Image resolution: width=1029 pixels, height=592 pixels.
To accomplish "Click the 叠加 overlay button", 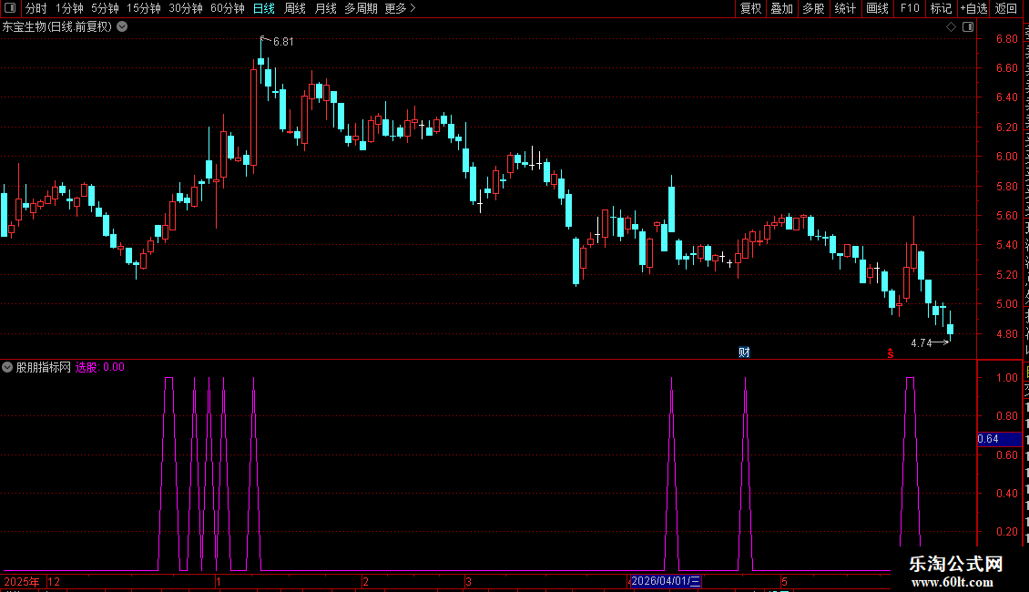I will coord(781,8).
